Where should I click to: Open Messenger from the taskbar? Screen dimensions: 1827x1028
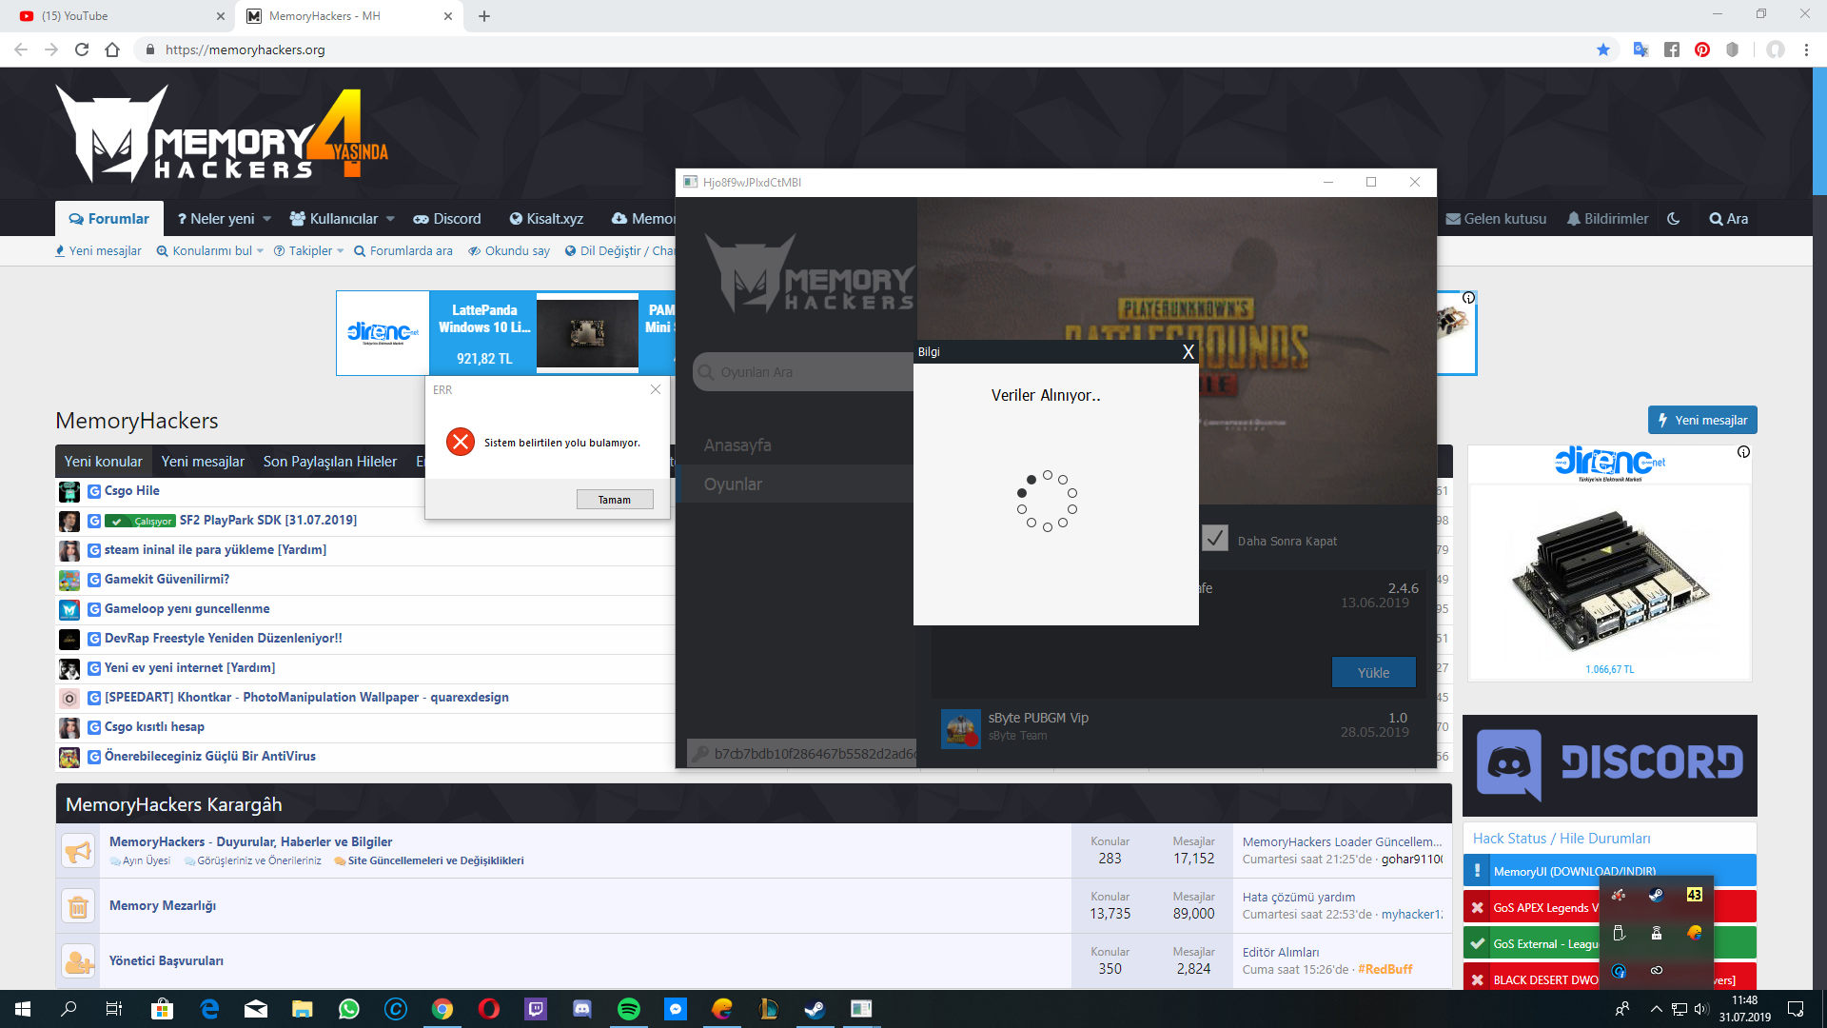coord(676,1009)
